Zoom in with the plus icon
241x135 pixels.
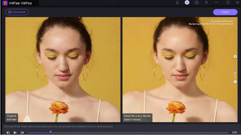click(x=235, y=57)
